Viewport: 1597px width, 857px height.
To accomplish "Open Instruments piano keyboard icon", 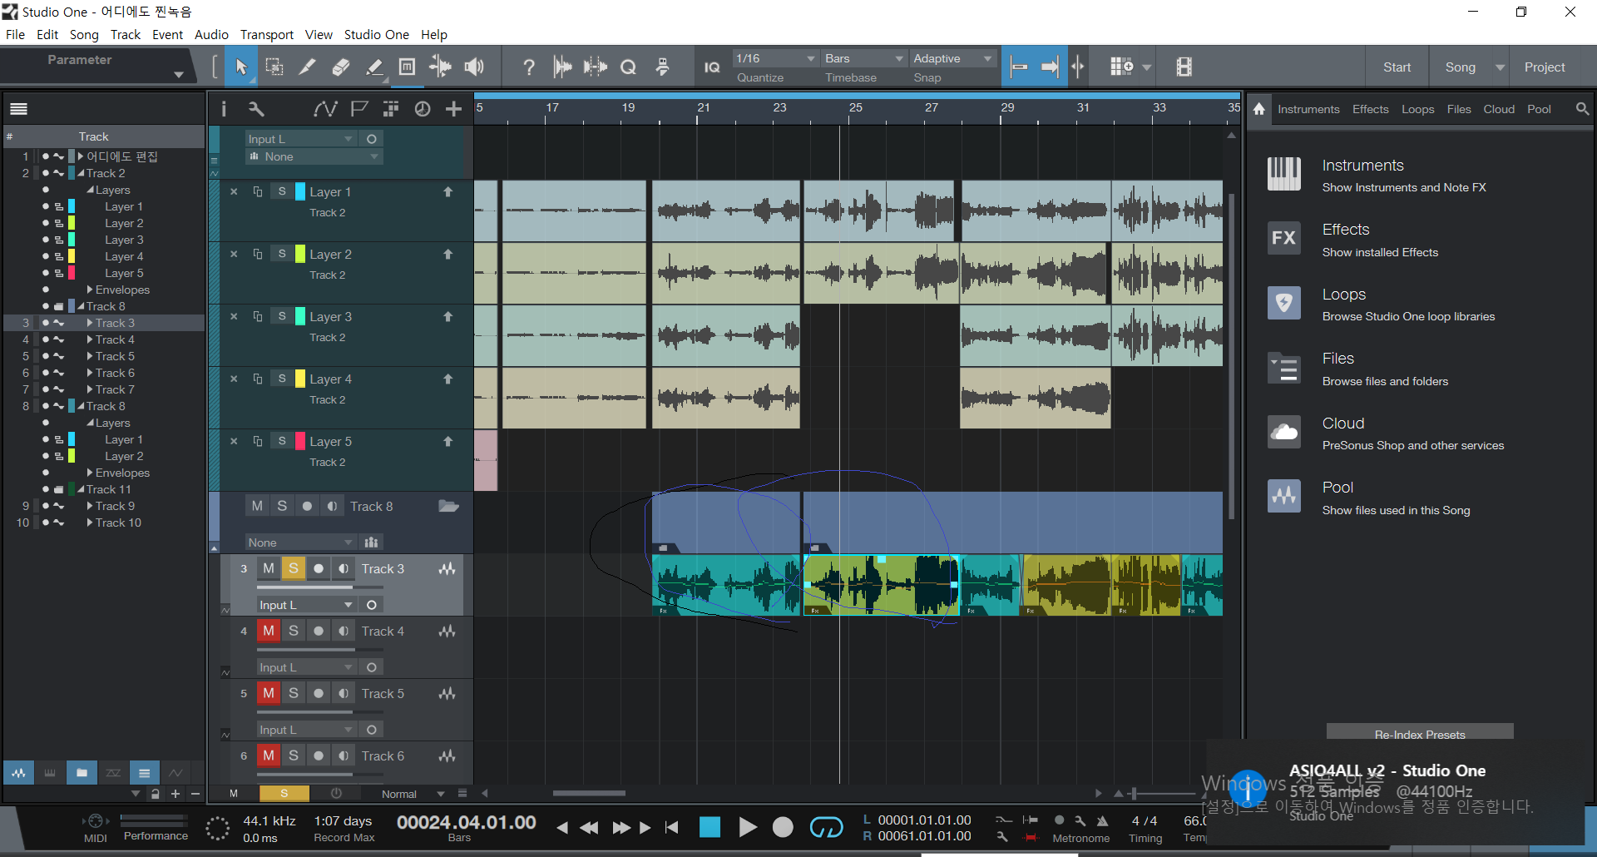I will 1284,174.
